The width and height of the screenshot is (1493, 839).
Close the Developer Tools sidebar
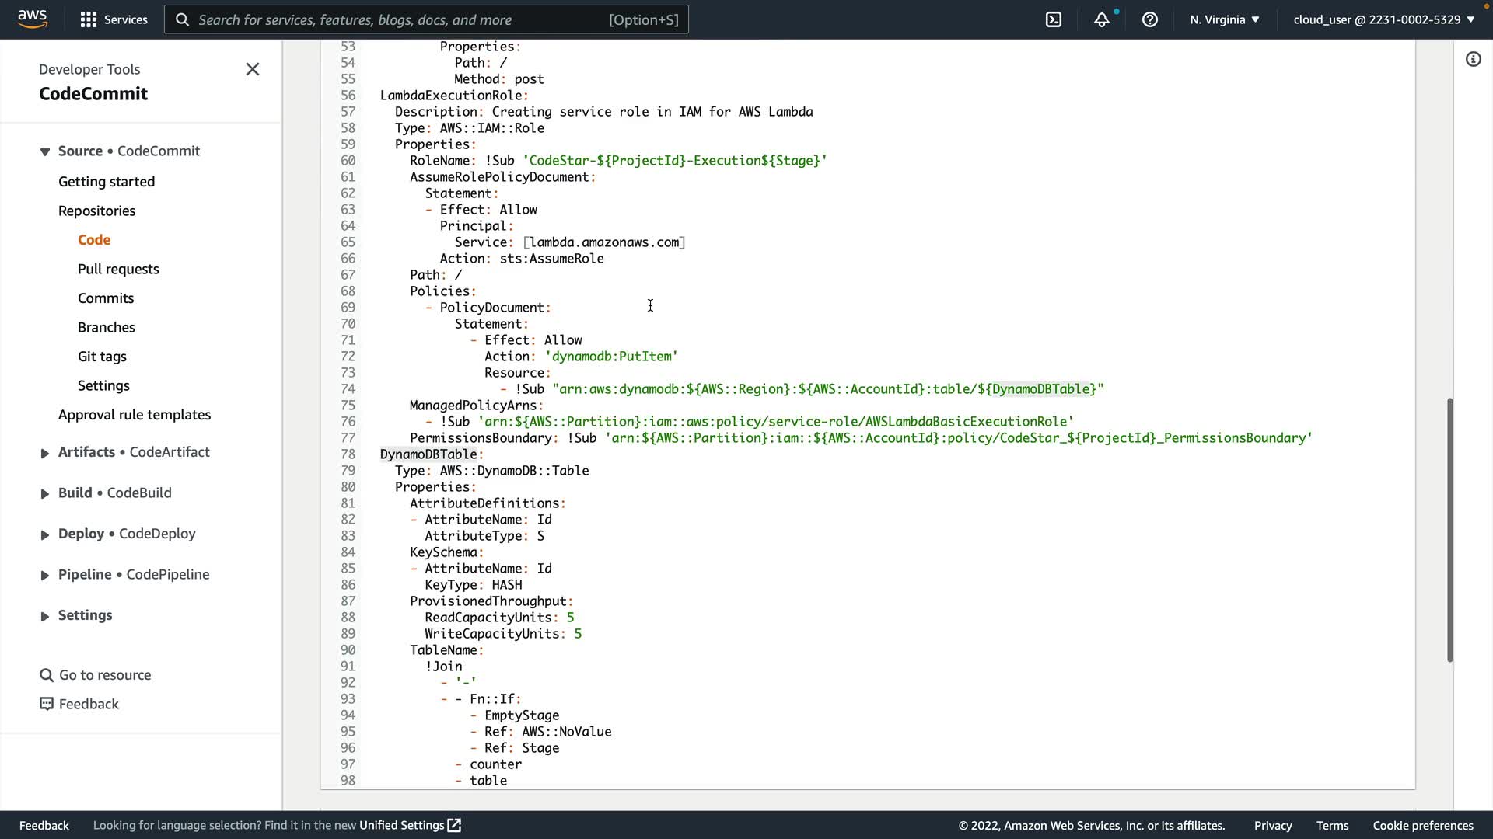click(252, 69)
